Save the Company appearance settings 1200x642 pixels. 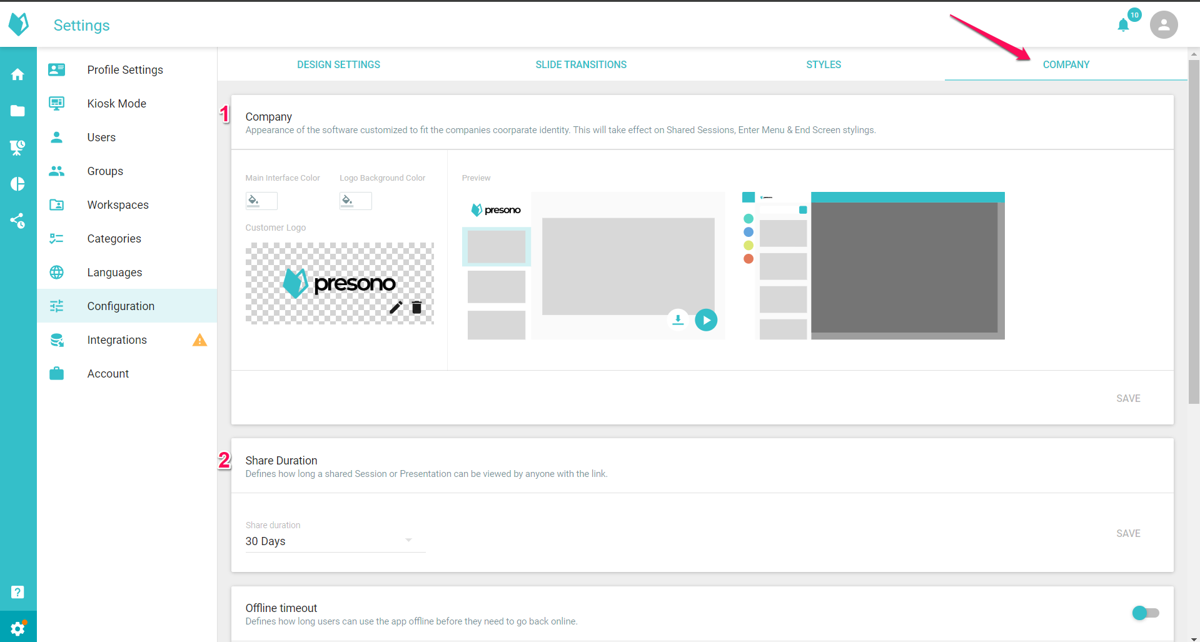[1128, 398]
